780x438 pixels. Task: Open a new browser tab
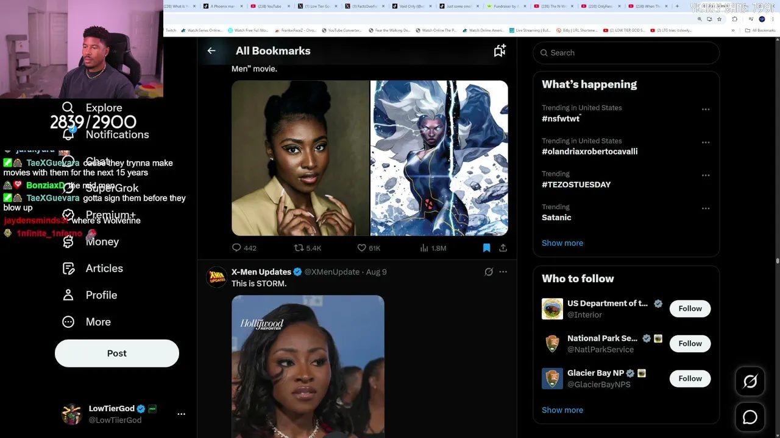pos(677,6)
